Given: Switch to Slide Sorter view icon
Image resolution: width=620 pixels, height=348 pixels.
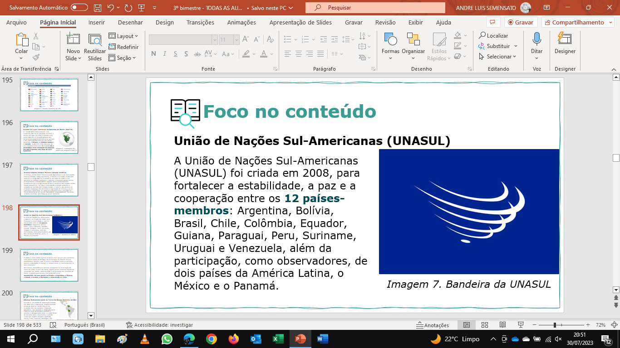Looking at the screenshot, I should (x=484, y=325).
